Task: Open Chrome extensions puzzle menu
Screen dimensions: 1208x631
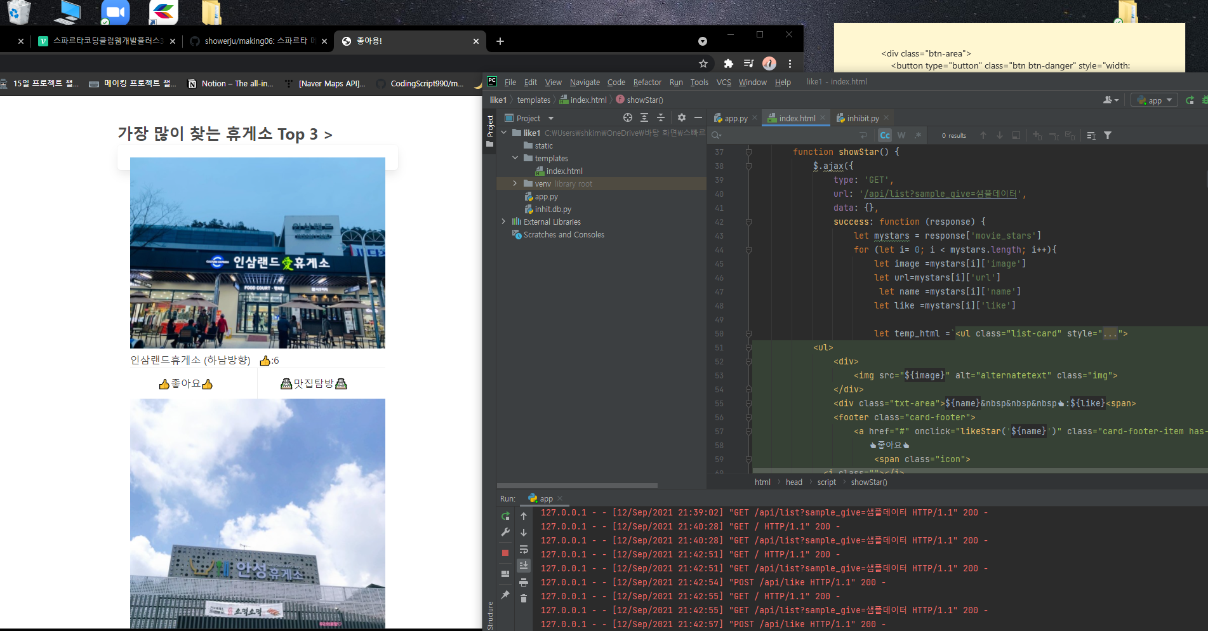Action: tap(729, 63)
